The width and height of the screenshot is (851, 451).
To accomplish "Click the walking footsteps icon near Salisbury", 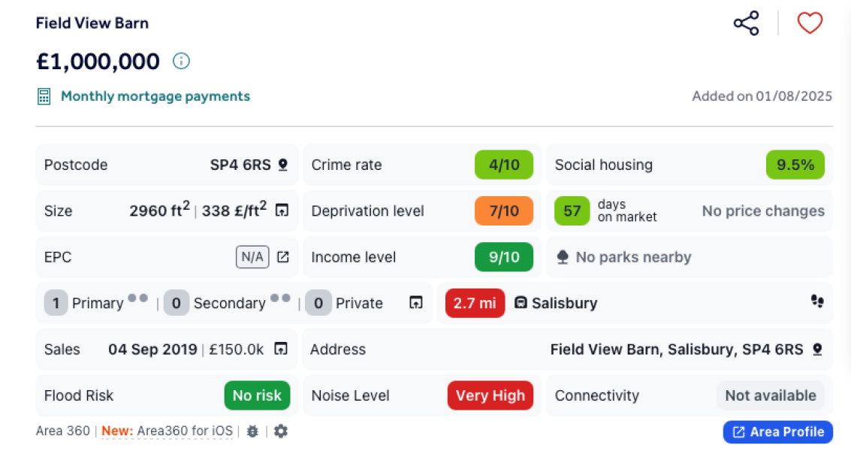I will click(x=817, y=301).
